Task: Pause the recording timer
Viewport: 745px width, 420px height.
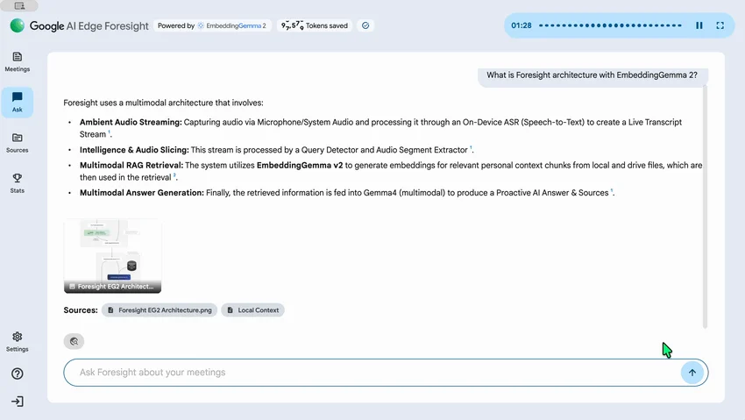Action: click(699, 25)
